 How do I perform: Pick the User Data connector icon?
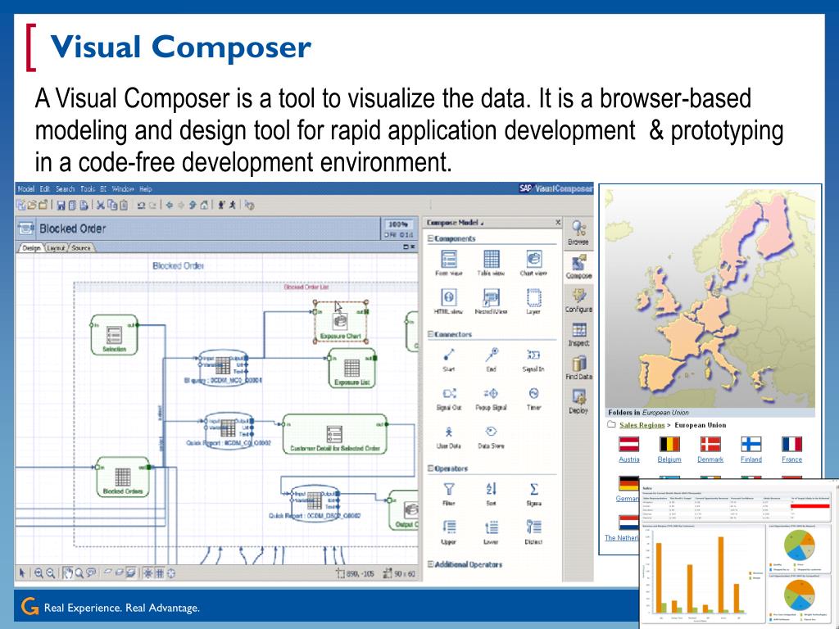pyautogui.click(x=448, y=432)
